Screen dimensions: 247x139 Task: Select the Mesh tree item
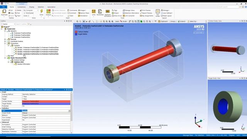12,56
